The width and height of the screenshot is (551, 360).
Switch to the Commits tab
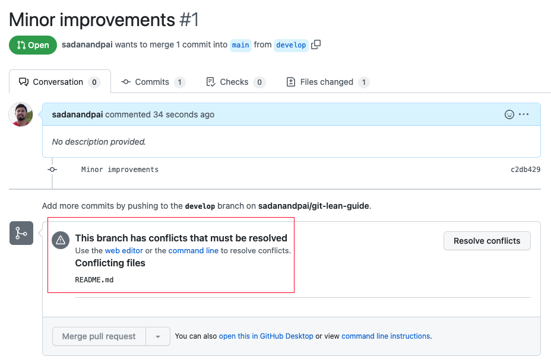[x=153, y=82]
